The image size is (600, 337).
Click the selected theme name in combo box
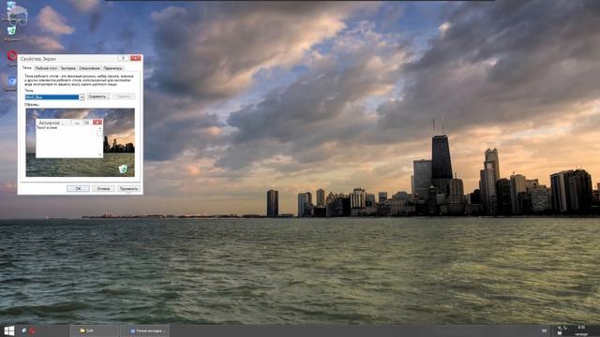coord(52,97)
